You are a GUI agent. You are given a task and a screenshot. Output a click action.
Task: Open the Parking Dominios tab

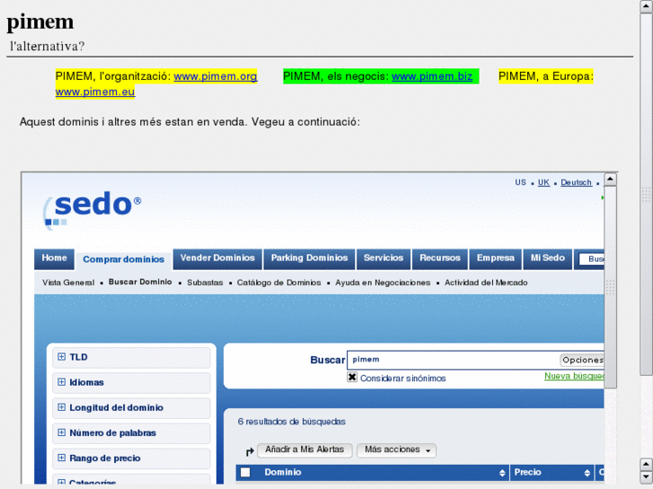(x=309, y=258)
